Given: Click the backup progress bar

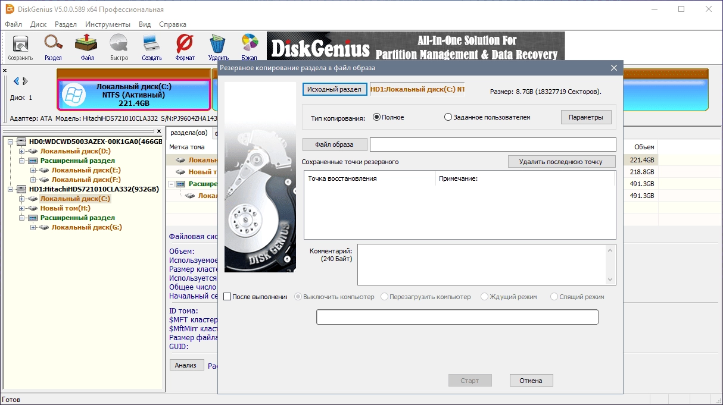Looking at the screenshot, I should (457, 317).
